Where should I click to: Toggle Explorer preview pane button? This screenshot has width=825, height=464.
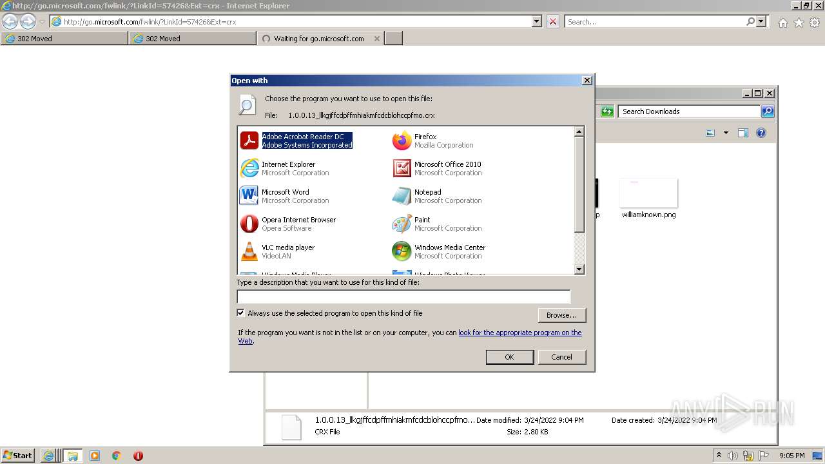743,133
